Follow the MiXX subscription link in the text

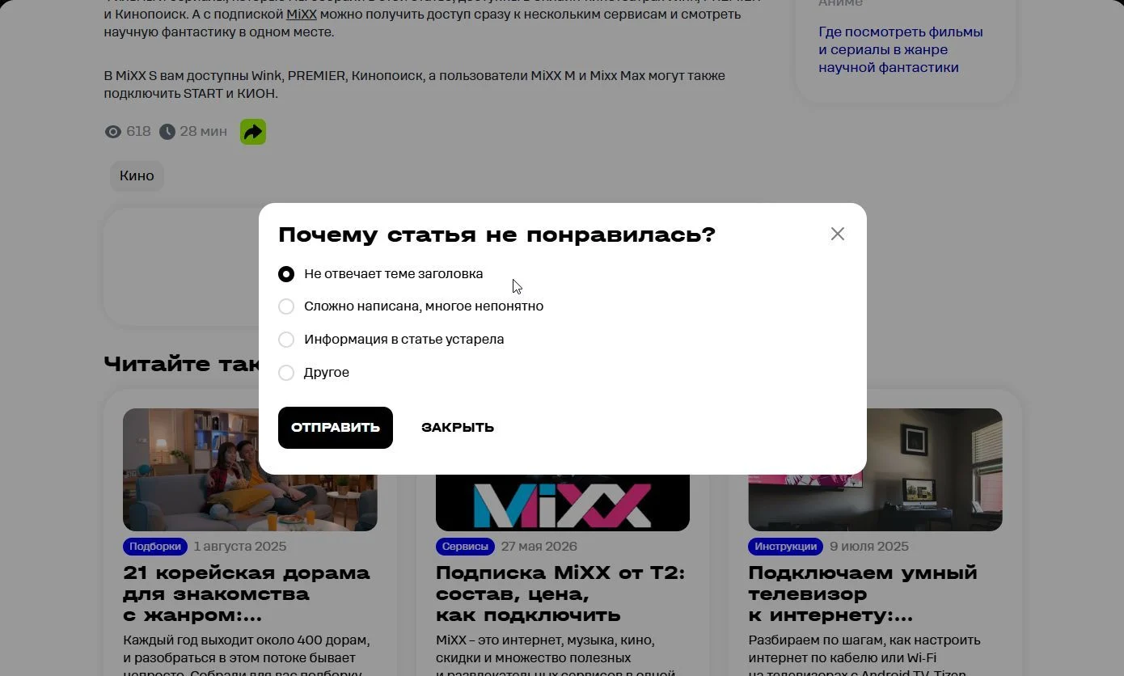point(302,15)
